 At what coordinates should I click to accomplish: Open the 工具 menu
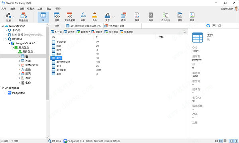(x=40, y=8)
